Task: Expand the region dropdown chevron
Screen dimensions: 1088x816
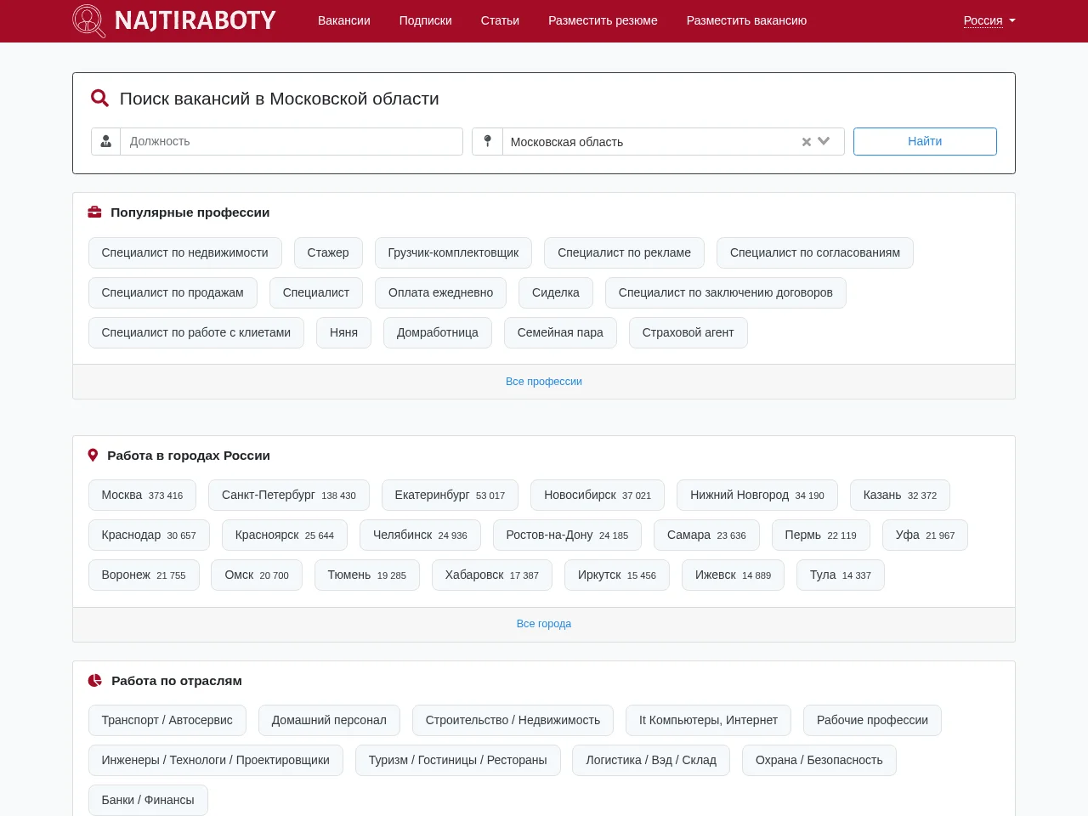Action: [x=824, y=142]
